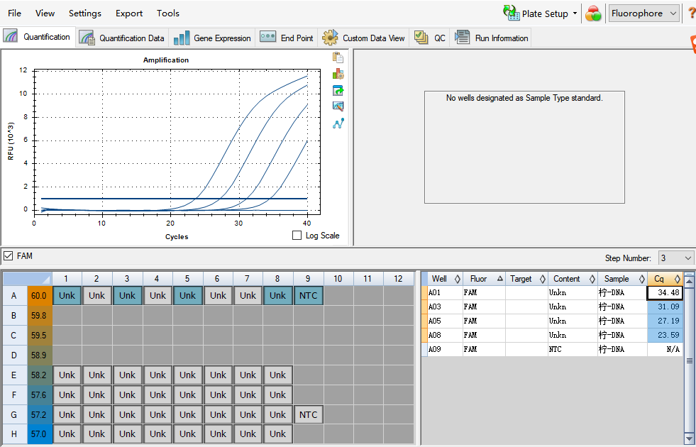This screenshot has height=447, width=696.
Task: Click the results table scroll down arrow
Action: [x=689, y=439]
